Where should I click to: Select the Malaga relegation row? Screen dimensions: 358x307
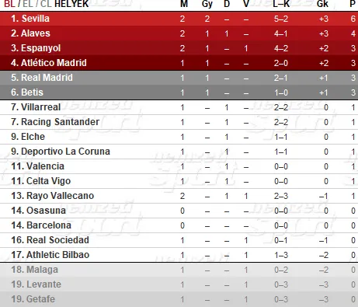point(179,270)
